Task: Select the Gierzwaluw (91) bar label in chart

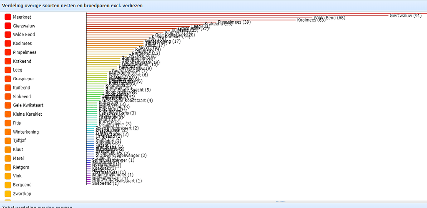Action: (406, 16)
